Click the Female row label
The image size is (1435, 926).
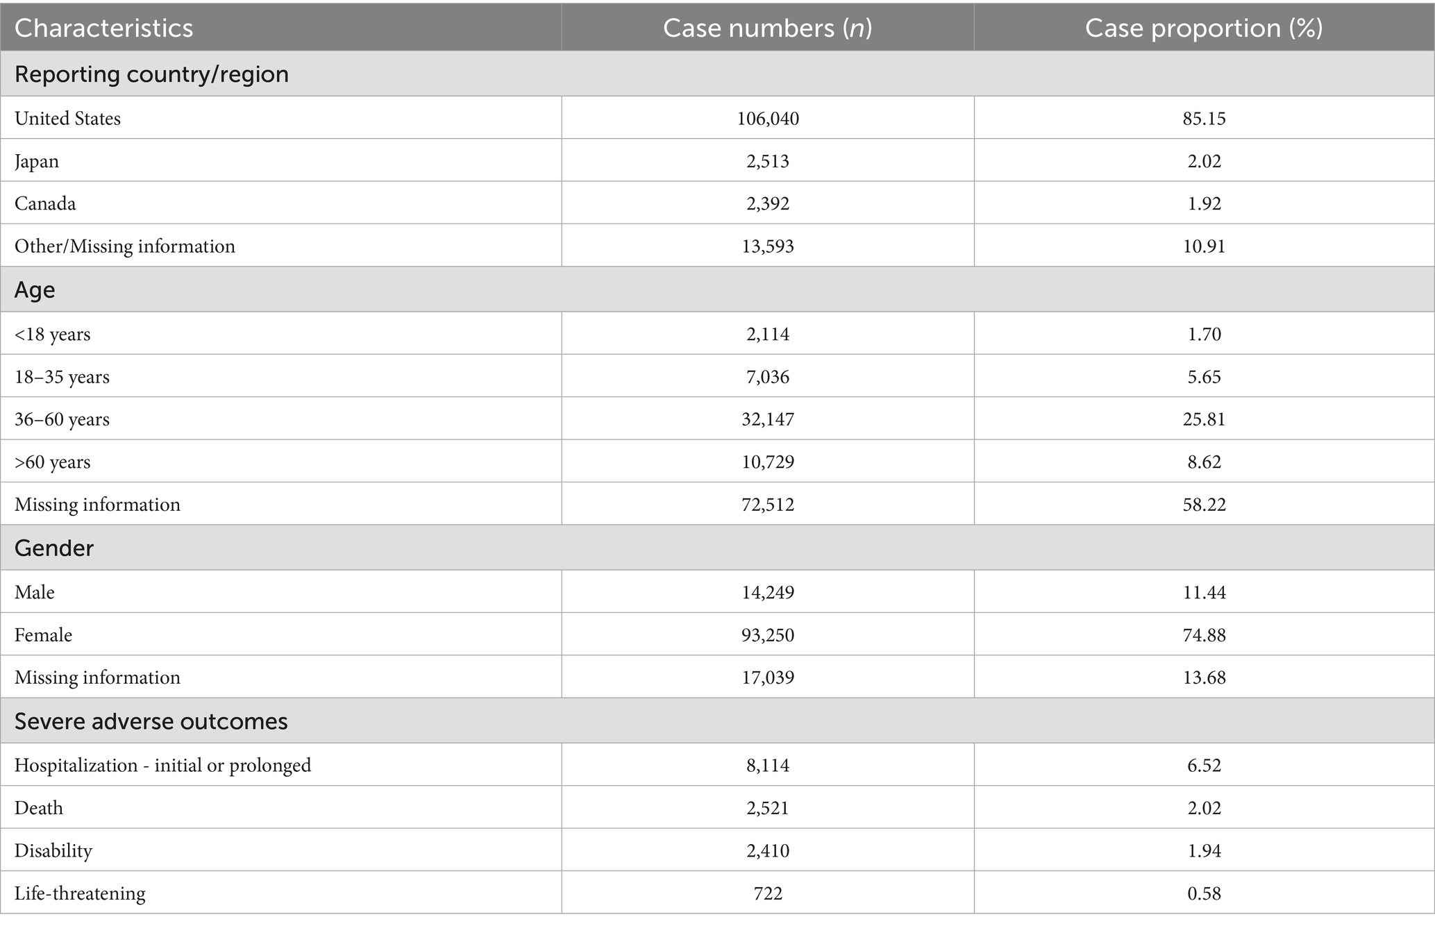[43, 635]
